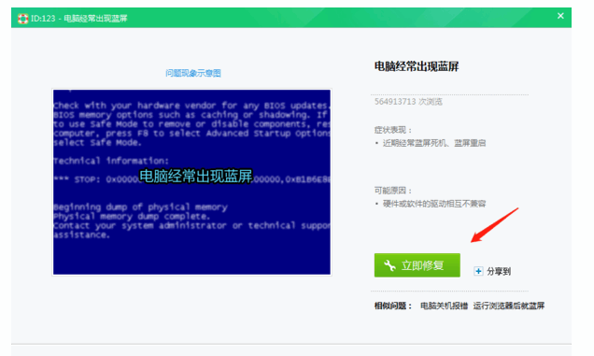Click the 症状表现 section label
This screenshot has width=594, height=356.
coord(393,130)
